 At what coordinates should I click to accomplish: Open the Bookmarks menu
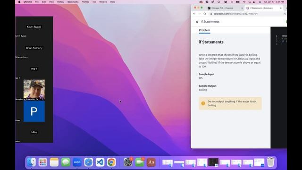click(x=73, y=2)
